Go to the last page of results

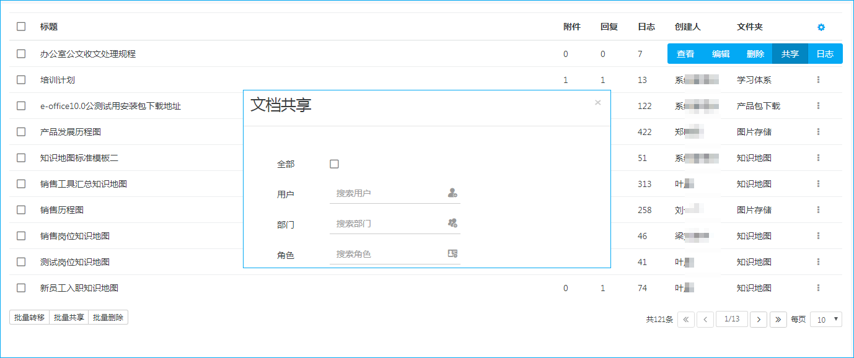click(778, 320)
